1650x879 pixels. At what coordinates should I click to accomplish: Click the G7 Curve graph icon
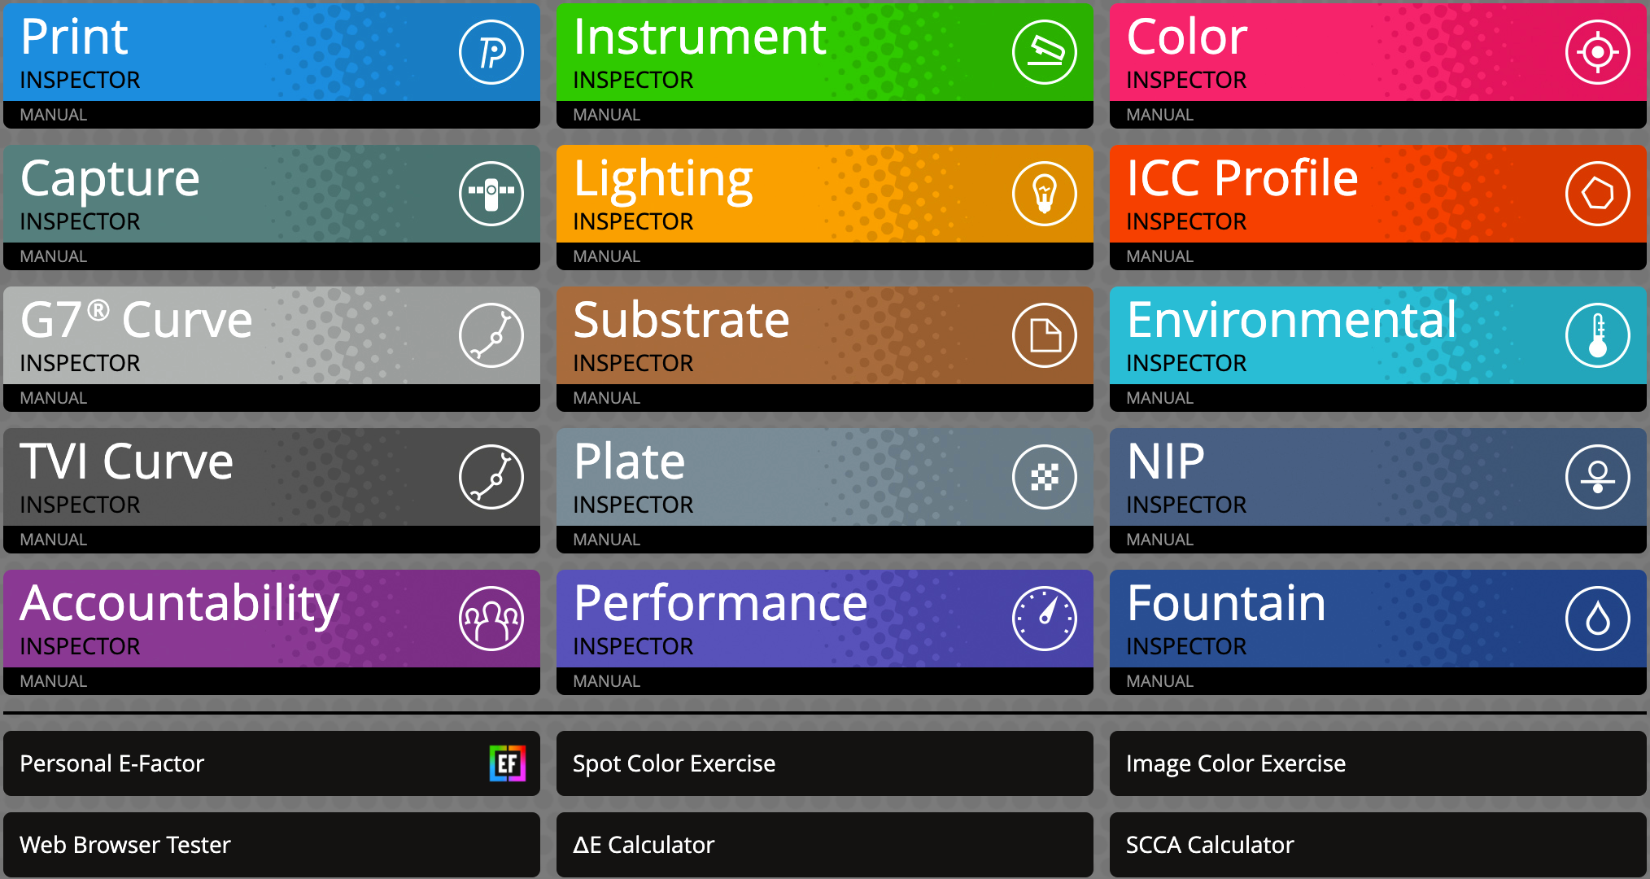[491, 335]
